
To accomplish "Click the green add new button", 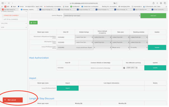I will click(x=153, y=16).
